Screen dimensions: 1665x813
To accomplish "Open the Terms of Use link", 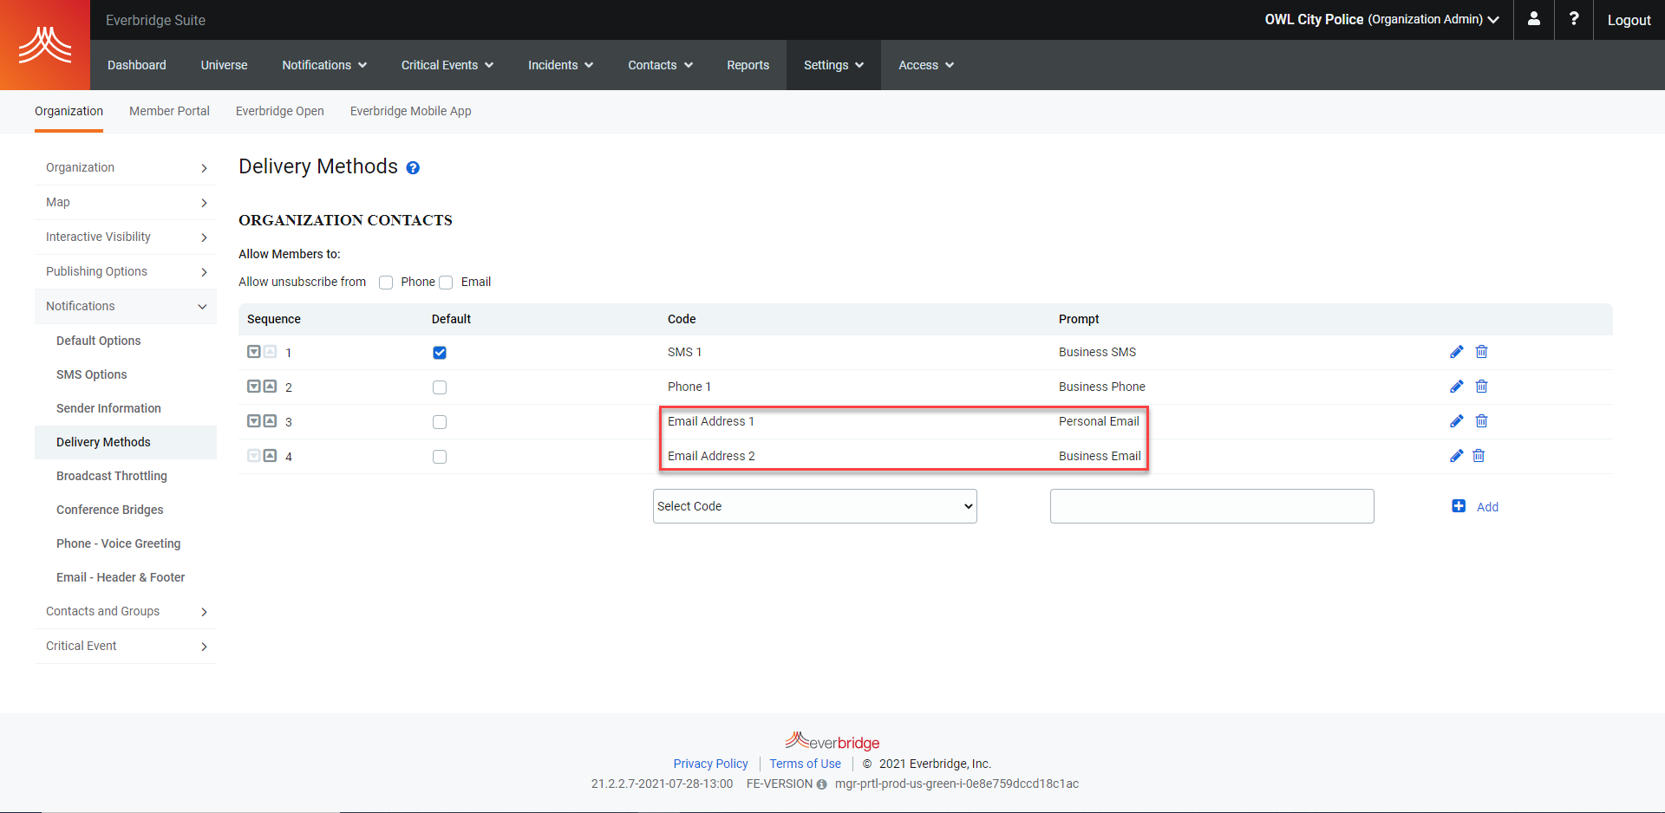I will pyautogui.click(x=805, y=764).
